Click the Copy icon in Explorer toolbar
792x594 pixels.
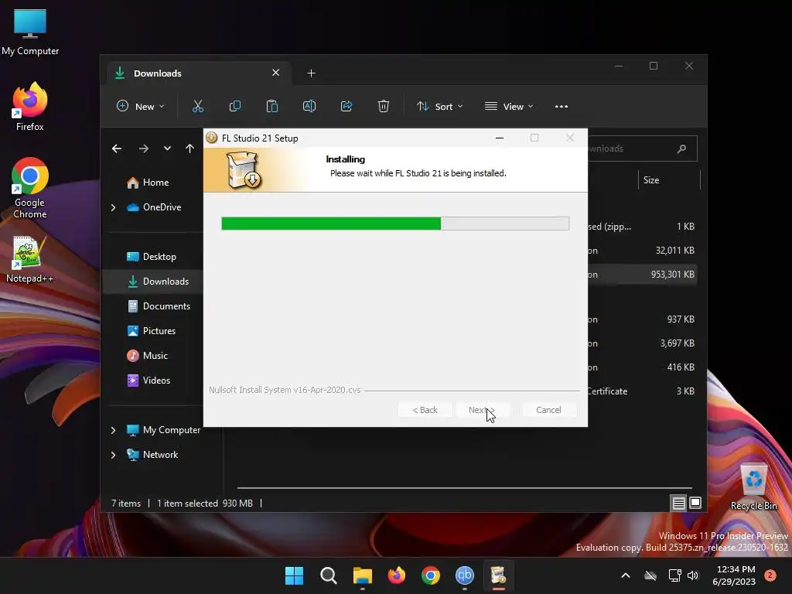235,106
